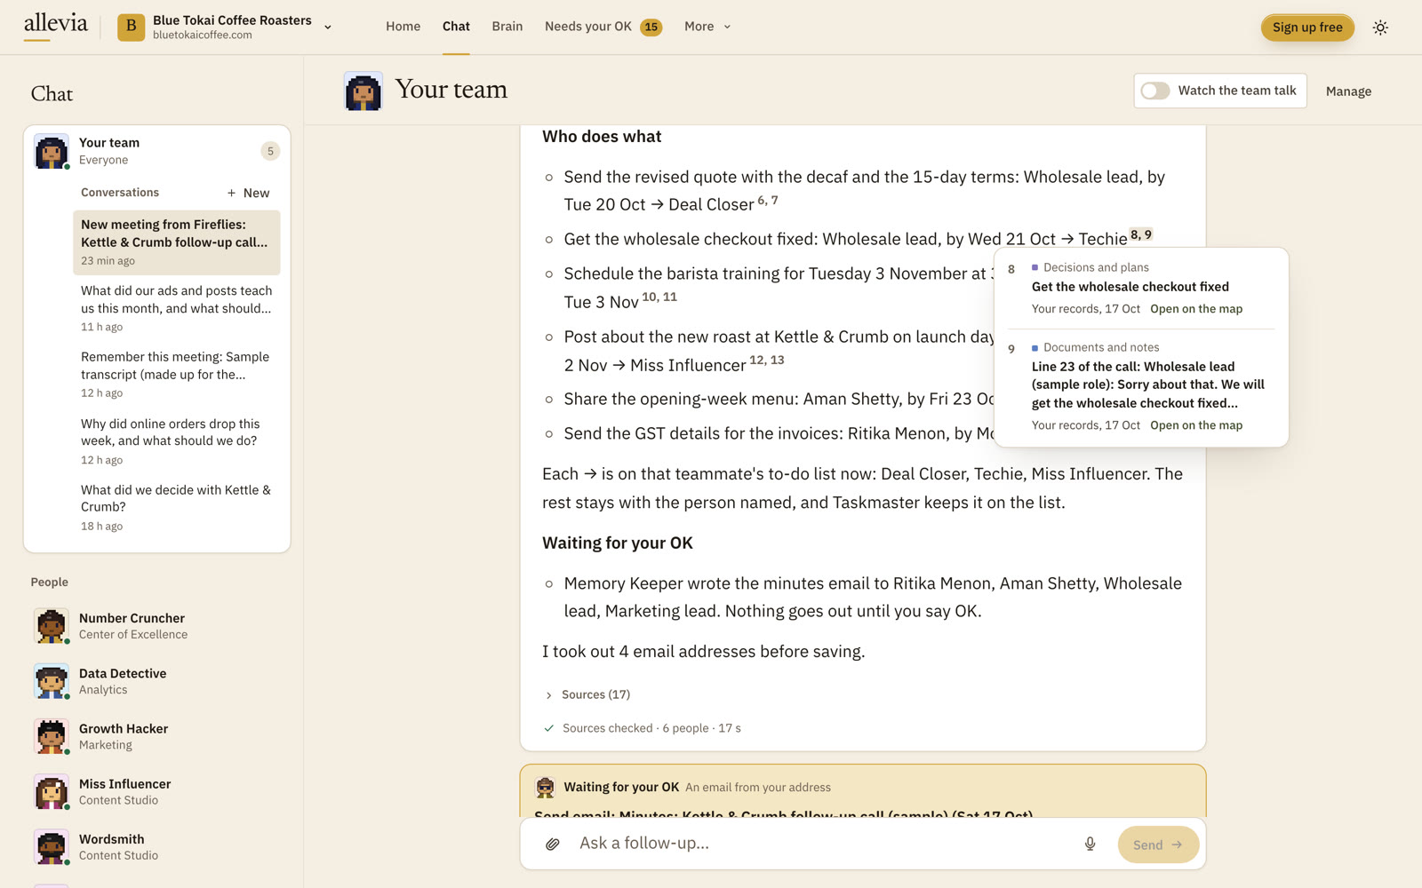The image size is (1422, 888).
Task: Open Growth Hacker avatar
Action: (52, 736)
